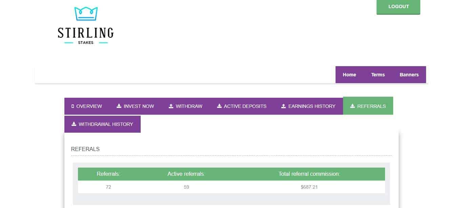Click the download icon beside Invest Now
The height and width of the screenshot is (208, 463).
point(119,106)
